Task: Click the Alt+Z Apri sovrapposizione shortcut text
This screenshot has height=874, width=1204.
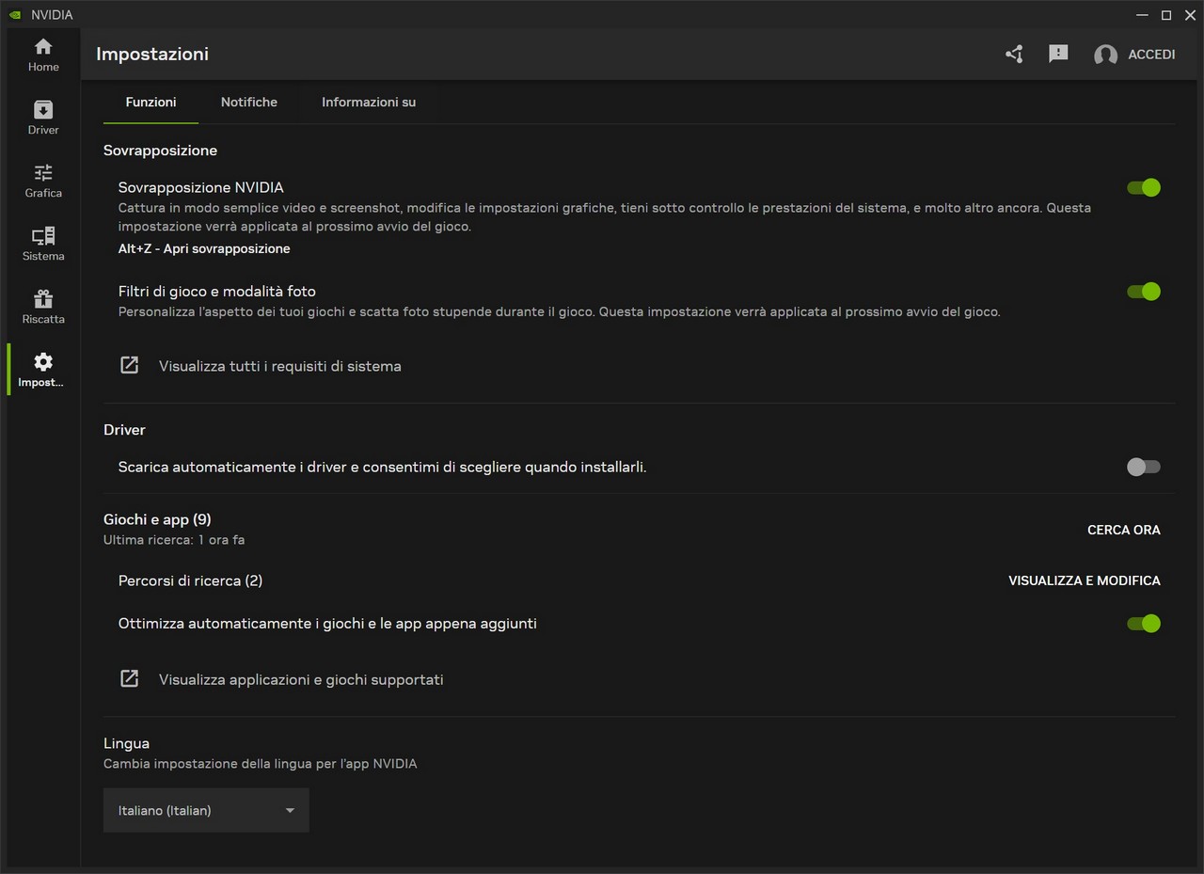Action: [x=204, y=248]
